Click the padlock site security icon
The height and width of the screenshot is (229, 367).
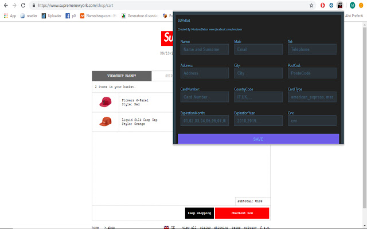coord(34,5)
